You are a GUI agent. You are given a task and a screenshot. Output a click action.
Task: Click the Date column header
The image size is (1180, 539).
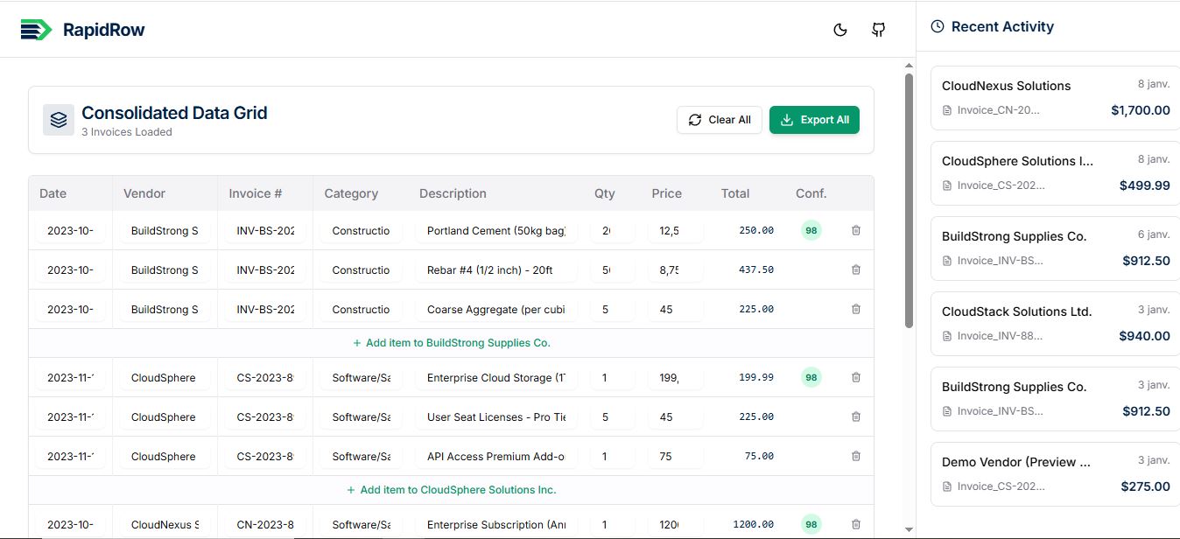pyautogui.click(x=53, y=193)
